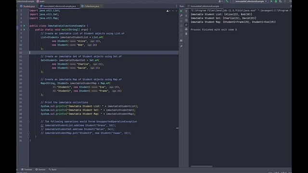
Task: Start debugging with the bug icon
Action: tap(276, 1)
